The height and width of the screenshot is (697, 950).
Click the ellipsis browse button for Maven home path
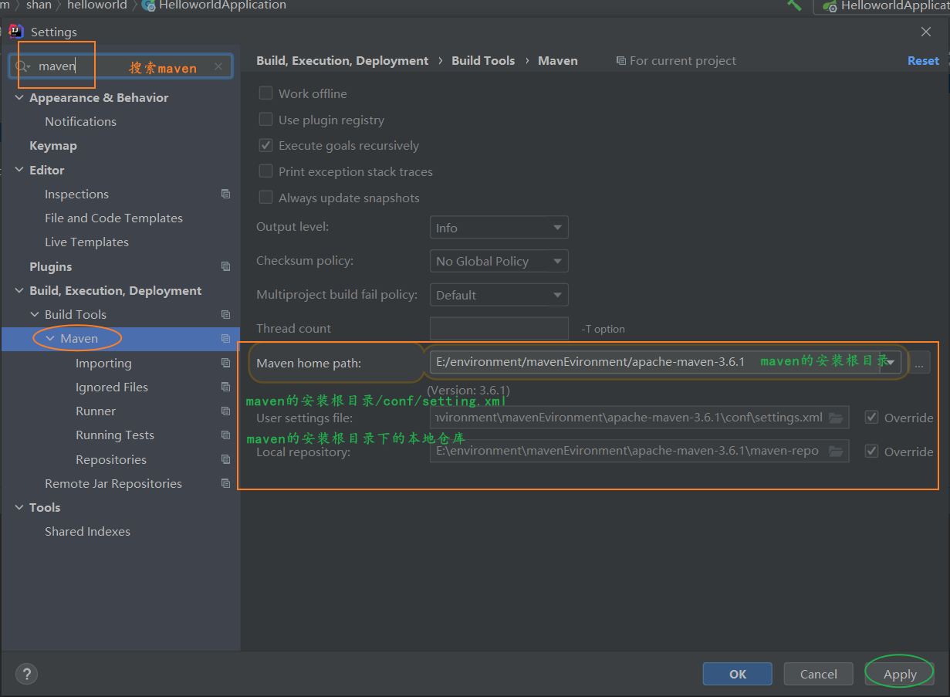point(918,362)
